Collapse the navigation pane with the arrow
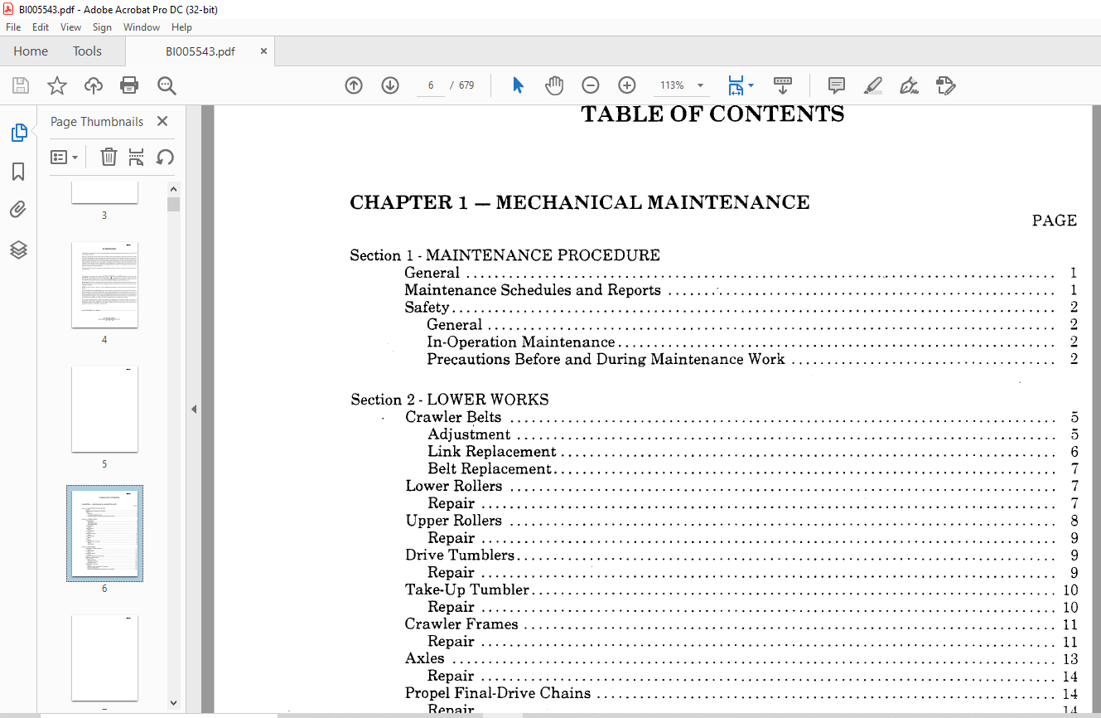The height and width of the screenshot is (718, 1101). (193, 409)
